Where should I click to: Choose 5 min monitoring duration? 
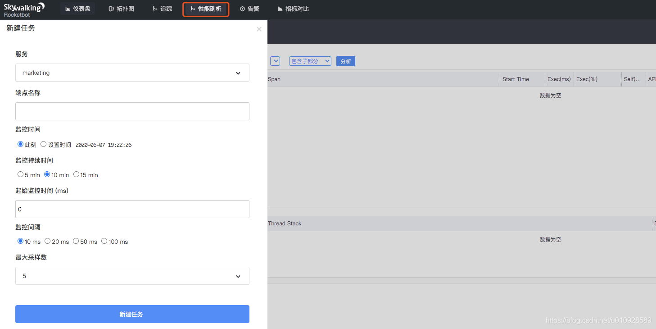[x=20, y=174]
